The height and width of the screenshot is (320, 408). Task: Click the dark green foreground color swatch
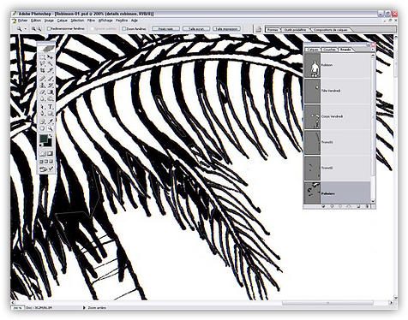[43, 138]
